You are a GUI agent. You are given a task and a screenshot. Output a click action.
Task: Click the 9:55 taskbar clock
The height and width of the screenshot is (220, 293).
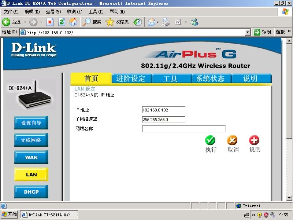(x=283, y=215)
